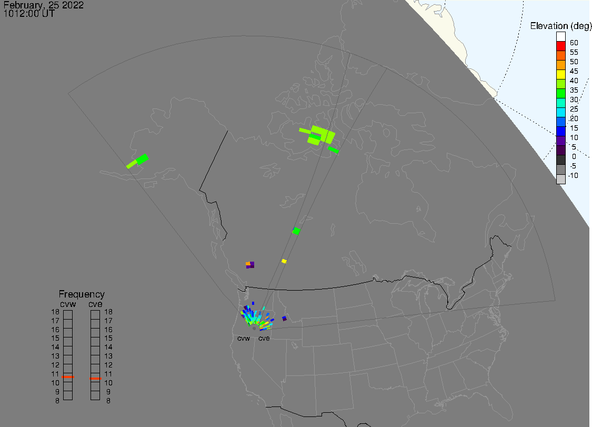Select the "cvw" heading above the frequency bar
592x427 pixels.
tap(68, 304)
